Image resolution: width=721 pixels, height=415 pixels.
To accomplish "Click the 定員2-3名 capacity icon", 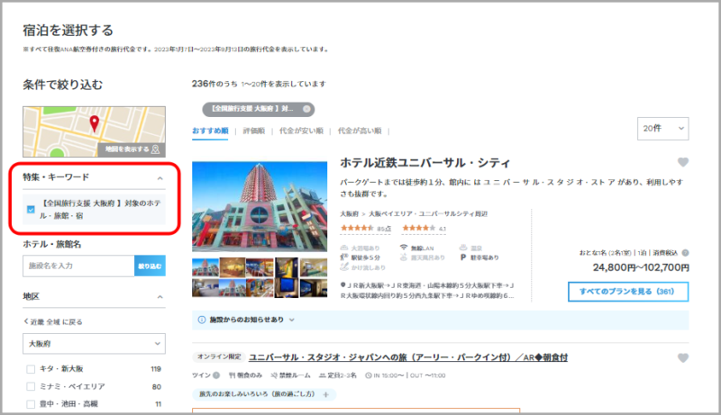I will tap(323, 375).
